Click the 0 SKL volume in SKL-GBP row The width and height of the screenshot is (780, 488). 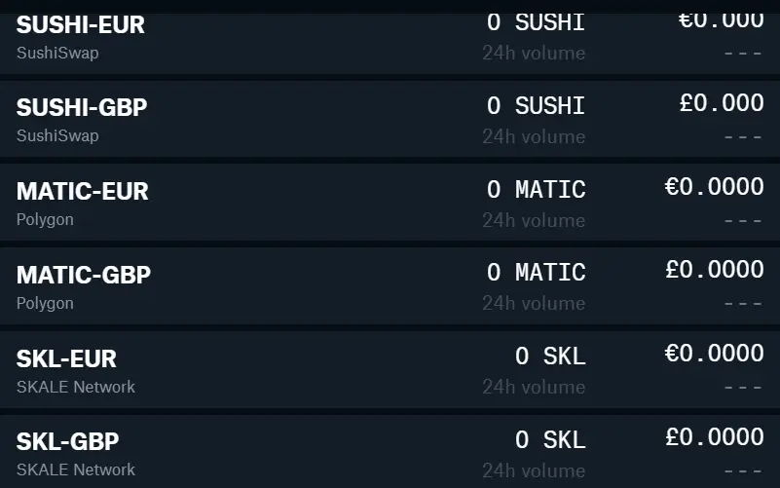[550, 439]
